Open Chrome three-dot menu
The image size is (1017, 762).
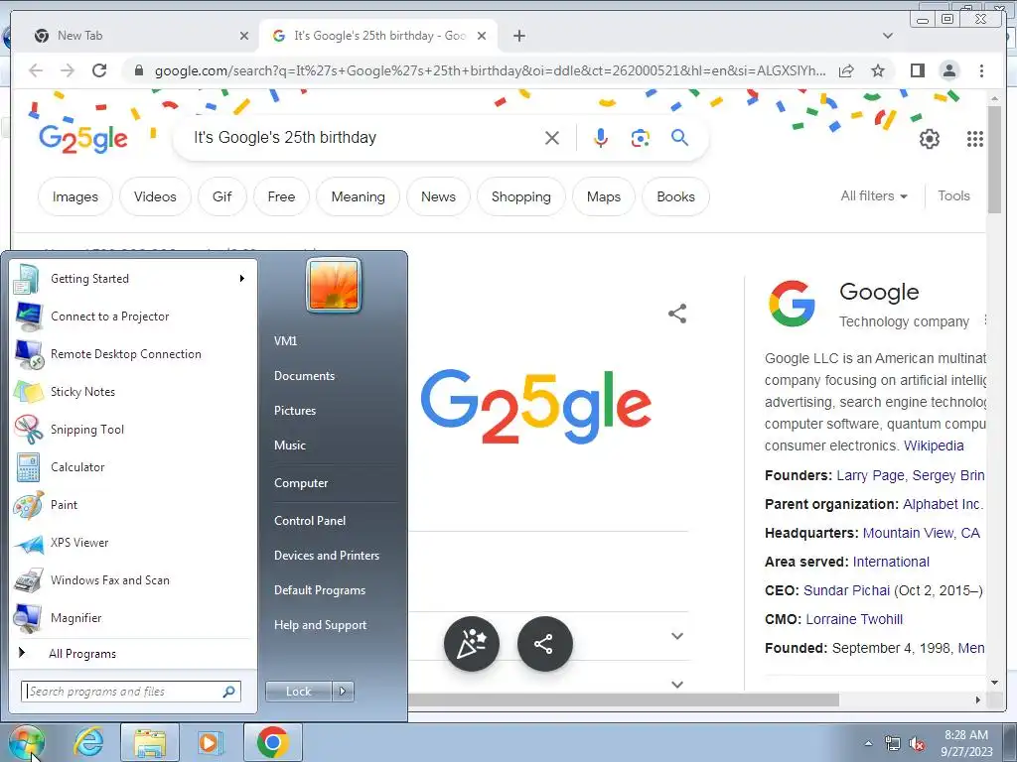click(981, 70)
